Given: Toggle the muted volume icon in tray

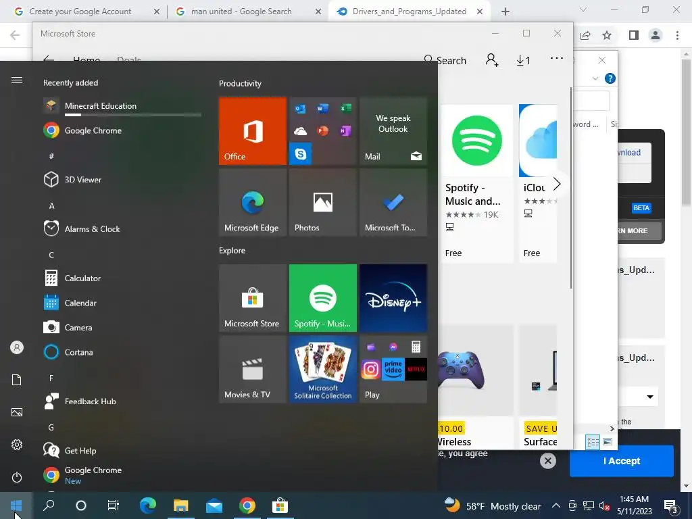Looking at the screenshot, I should pyautogui.click(x=604, y=505).
